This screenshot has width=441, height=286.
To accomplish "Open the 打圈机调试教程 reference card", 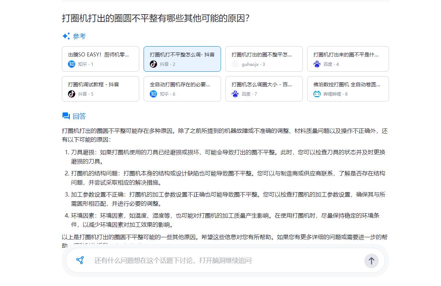I will 100,89.
